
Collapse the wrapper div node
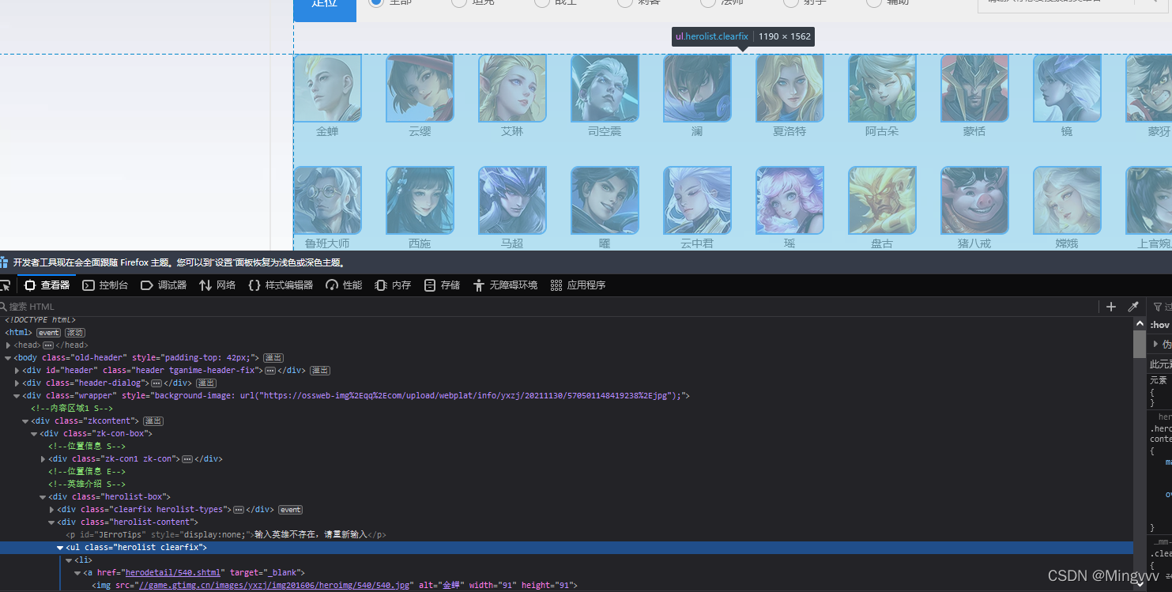[17, 396]
